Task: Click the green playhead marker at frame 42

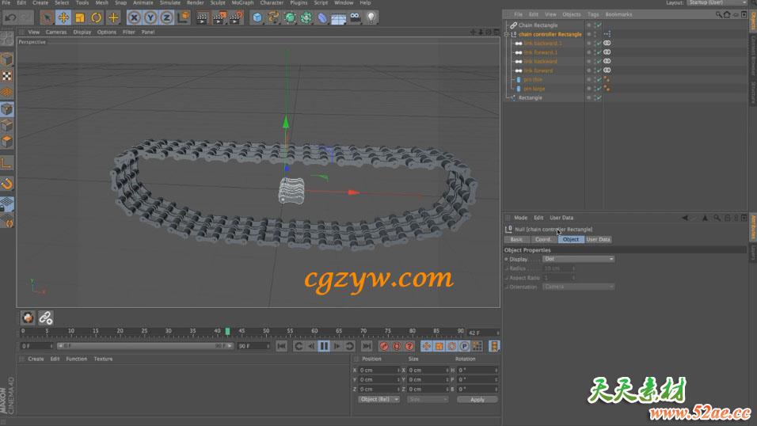Action: pos(227,331)
